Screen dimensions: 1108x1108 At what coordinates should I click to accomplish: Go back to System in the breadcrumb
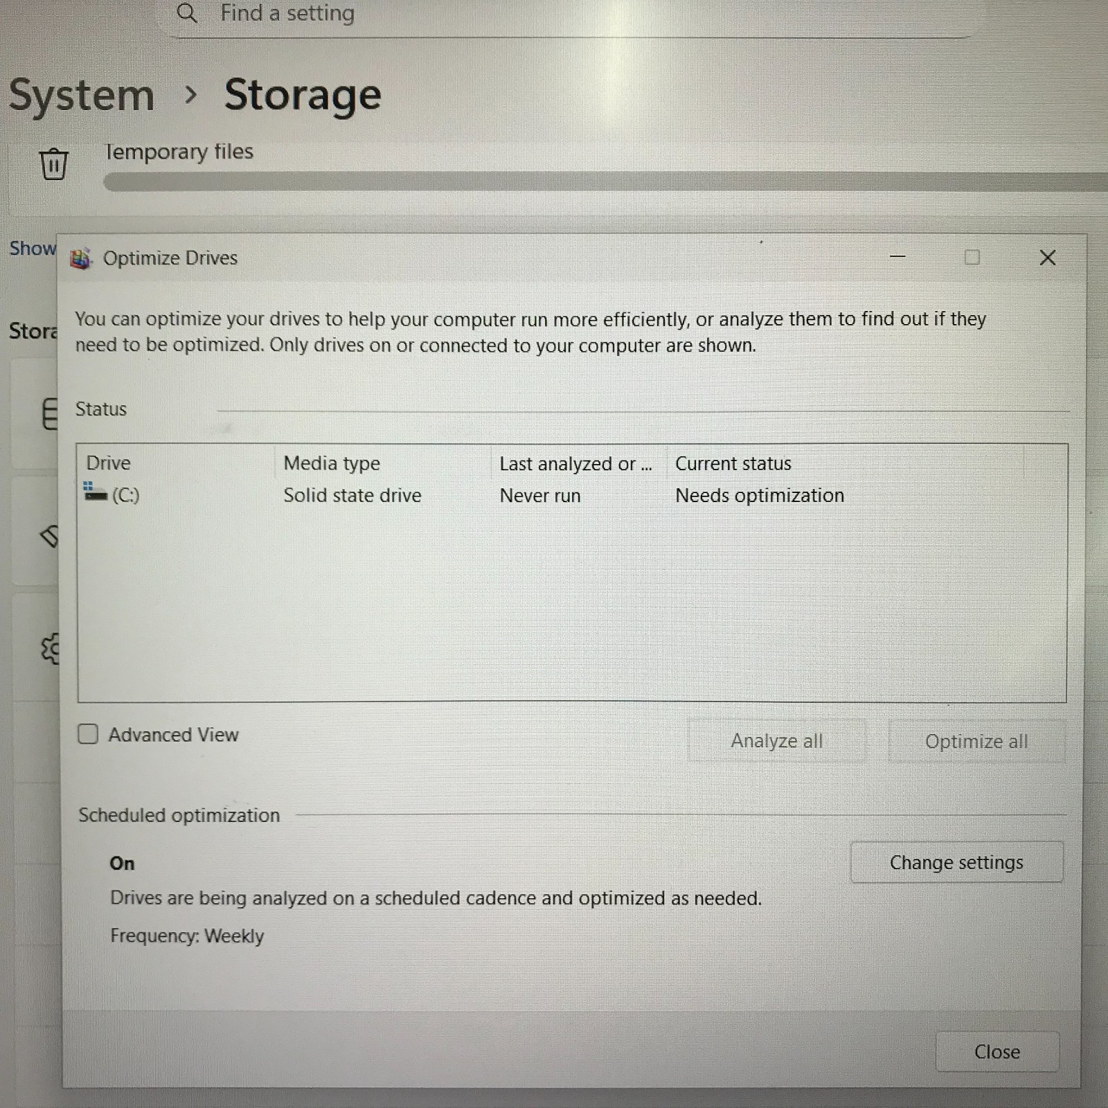tap(82, 95)
